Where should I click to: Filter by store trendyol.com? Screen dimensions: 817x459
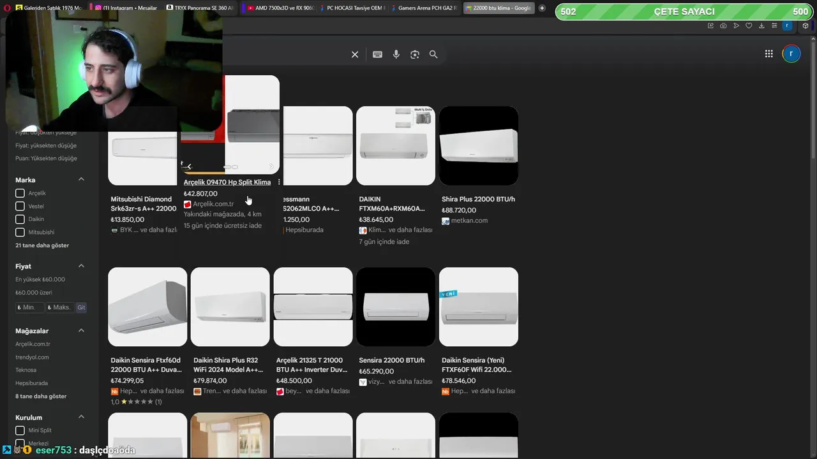[x=32, y=357]
